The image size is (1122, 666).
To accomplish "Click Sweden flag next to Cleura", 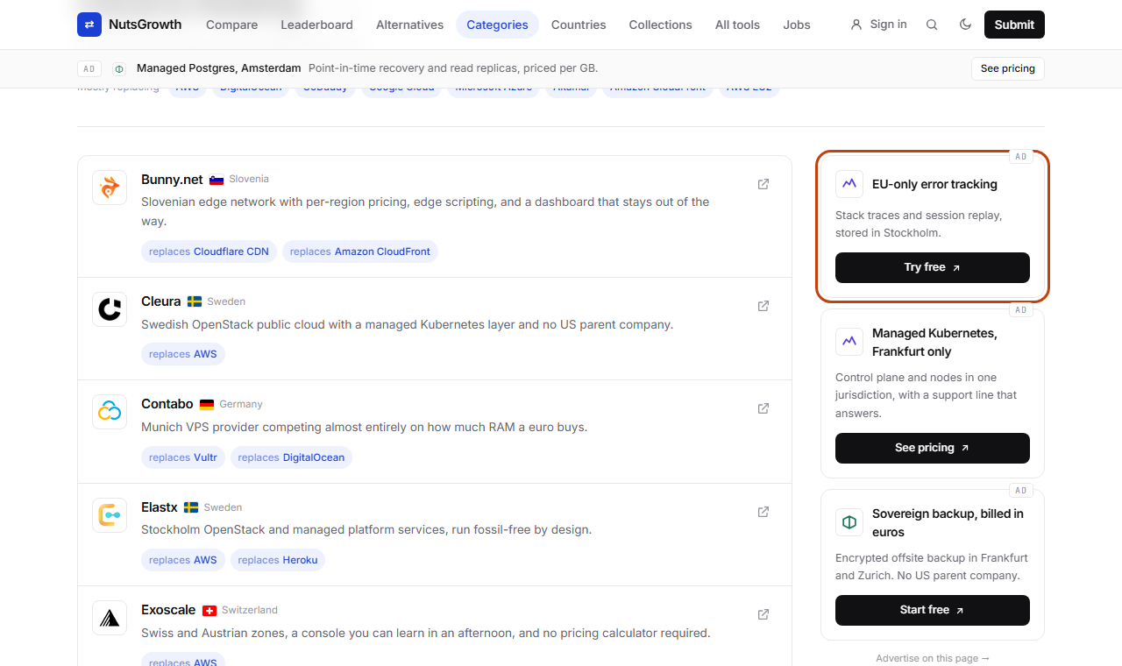I will pyautogui.click(x=195, y=301).
